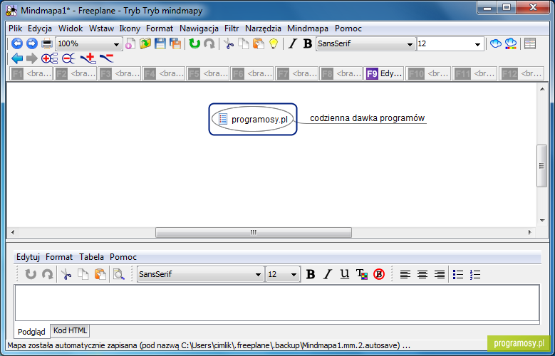Screen dimensions: 555x356
Task: Click the forward arrow icon in top toolbar
Action: click(x=32, y=43)
